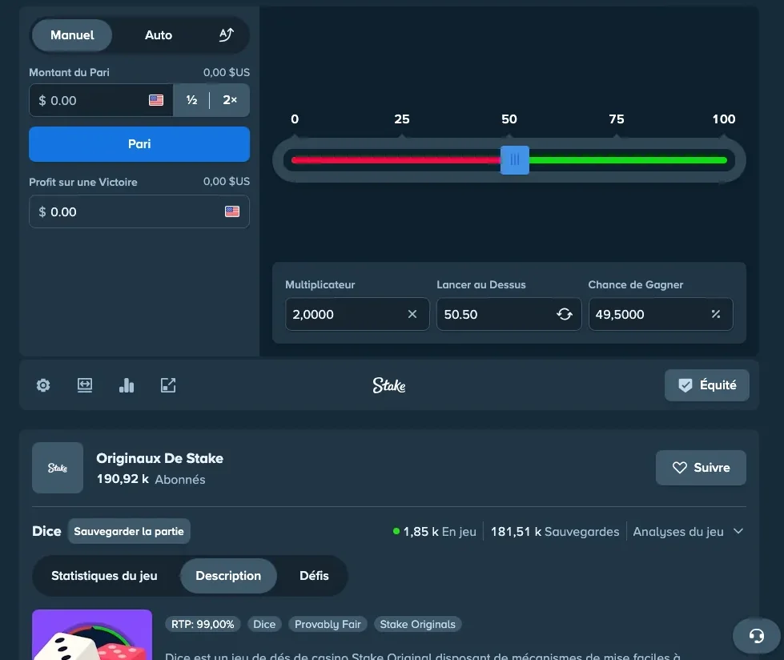Click the RTP: 99,00% tag
Image resolution: width=784 pixels, height=660 pixels.
[203, 624]
